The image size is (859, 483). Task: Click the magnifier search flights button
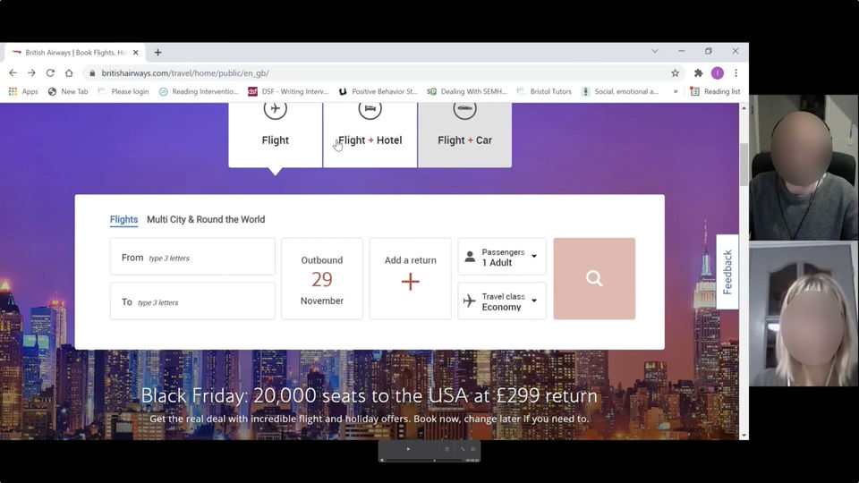click(x=594, y=279)
